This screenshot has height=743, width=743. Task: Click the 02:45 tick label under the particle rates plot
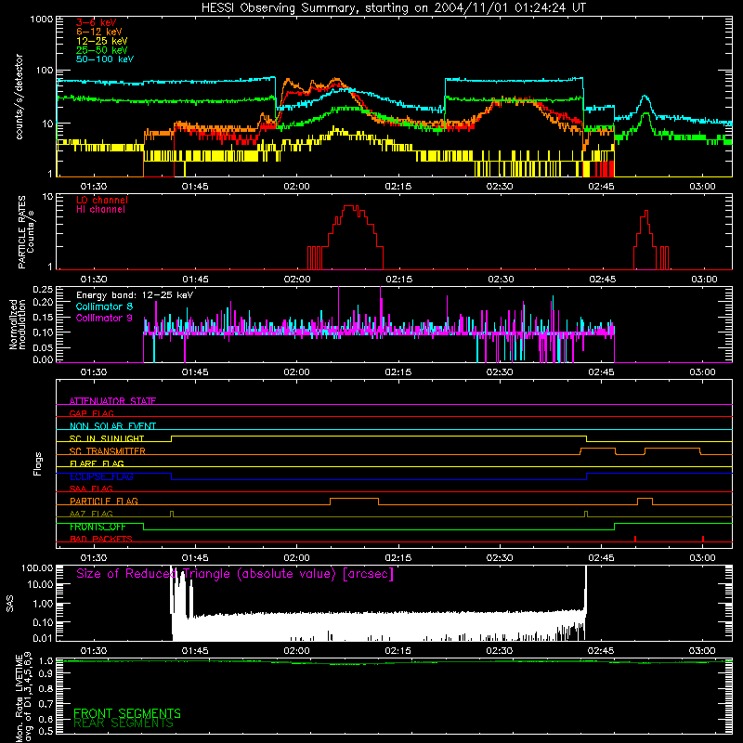click(602, 280)
